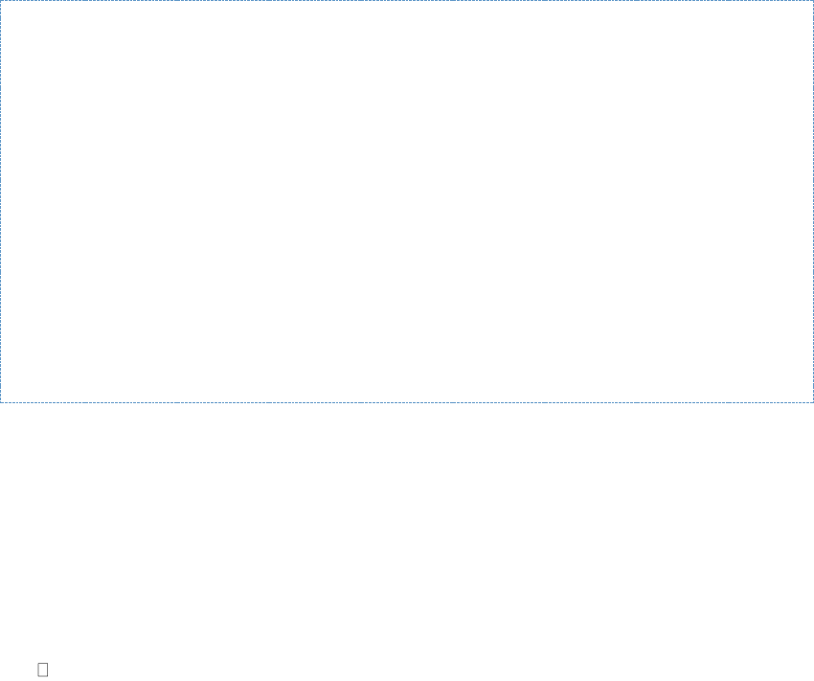Focus the large empty dashed text region

(407, 201)
